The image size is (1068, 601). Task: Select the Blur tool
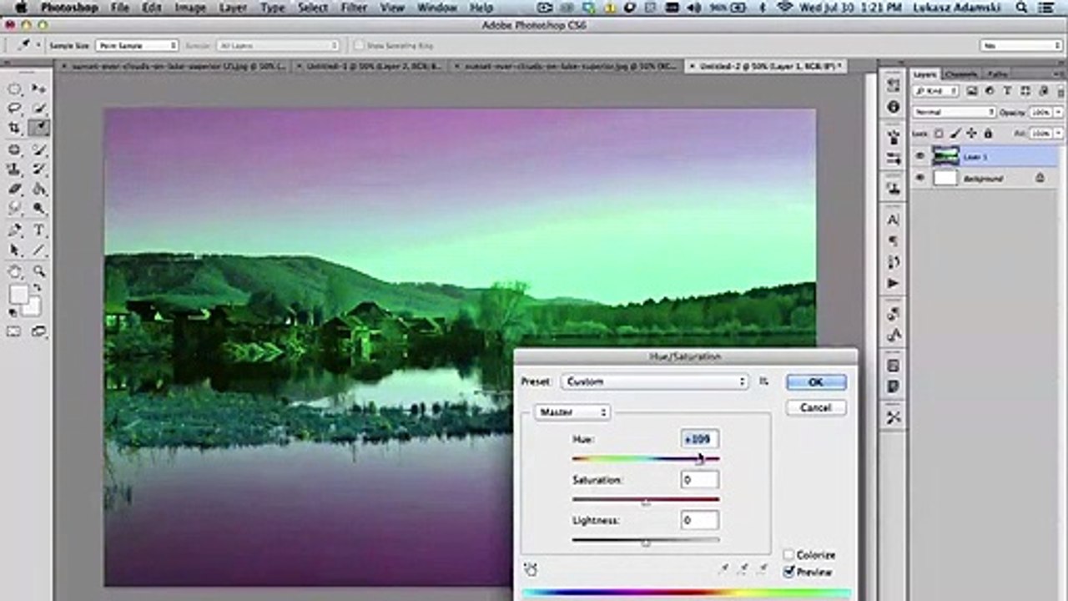pos(15,209)
